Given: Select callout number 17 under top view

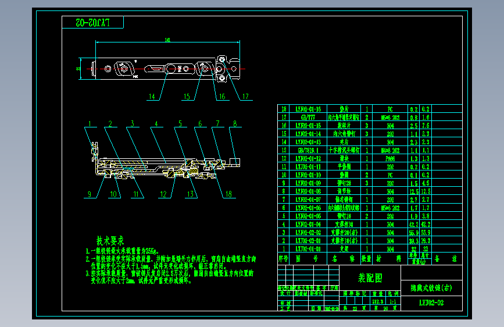Looking at the screenshot, I should (x=245, y=97).
